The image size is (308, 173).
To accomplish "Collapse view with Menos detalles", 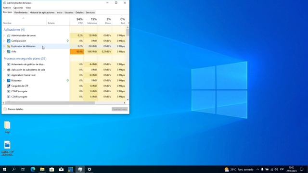I will [13, 109].
